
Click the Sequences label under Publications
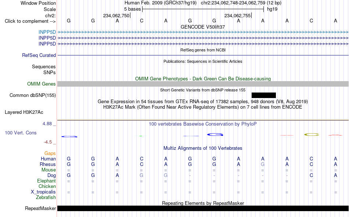(44, 66)
